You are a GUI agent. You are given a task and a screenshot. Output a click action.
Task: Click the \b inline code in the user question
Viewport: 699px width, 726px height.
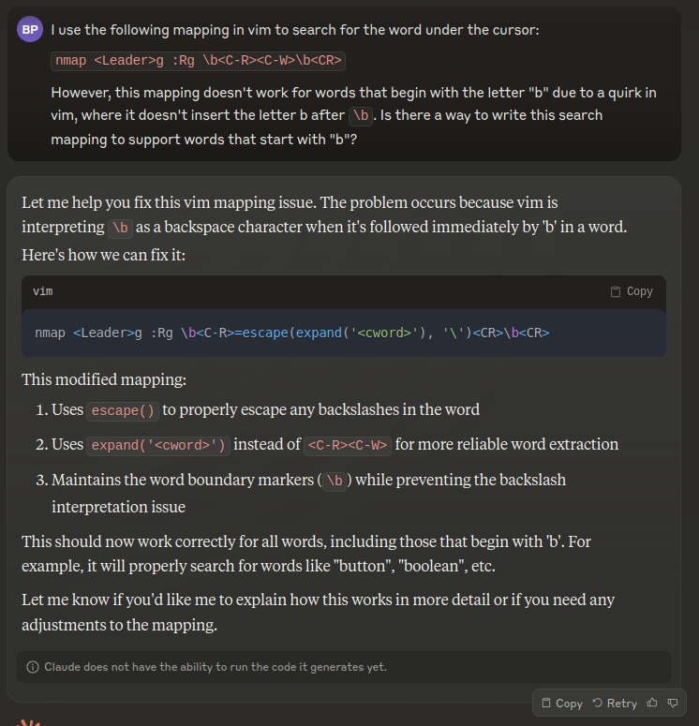[x=361, y=116]
